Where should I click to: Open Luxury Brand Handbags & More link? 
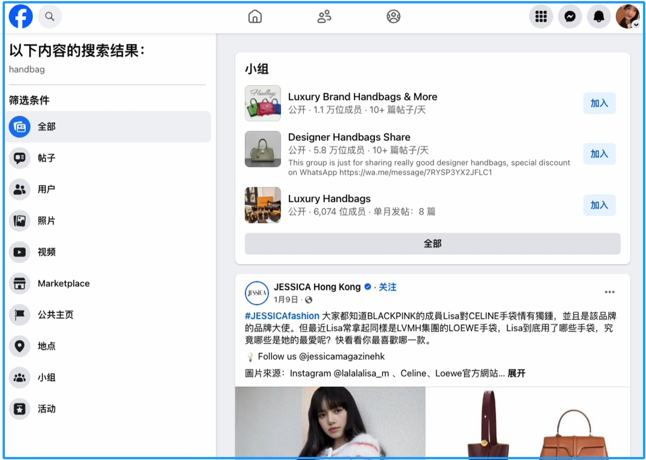click(x=363, y=97)
